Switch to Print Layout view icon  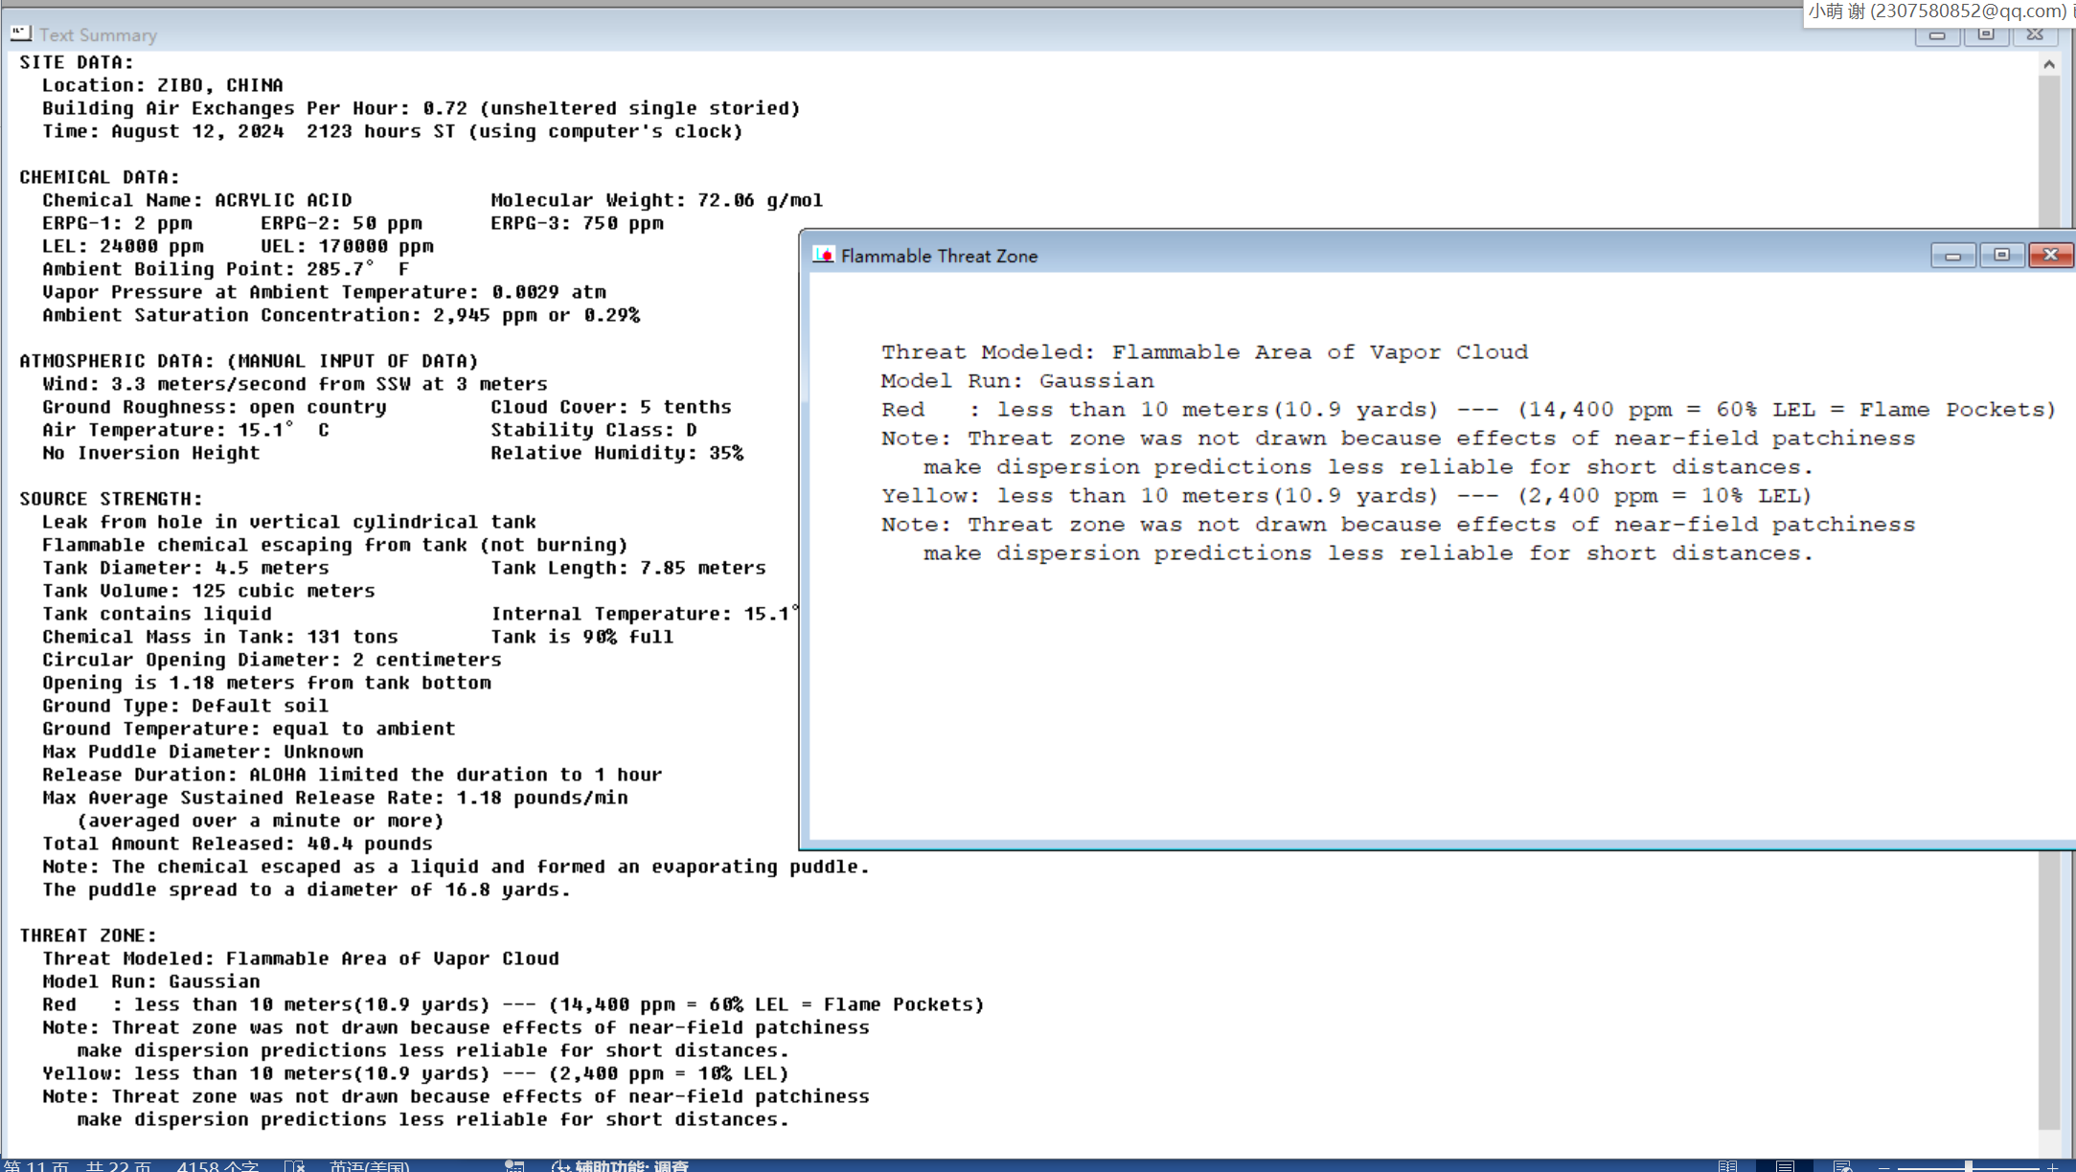click(1785, 1165)
